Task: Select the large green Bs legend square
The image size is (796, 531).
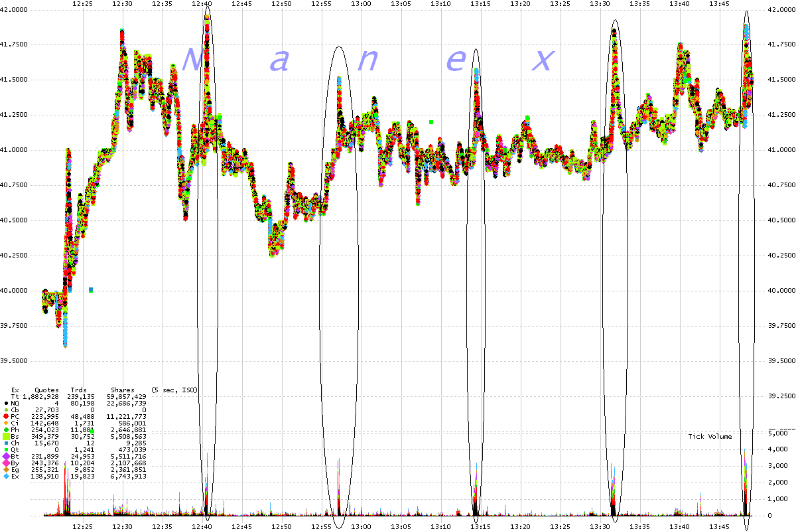Action: tap(6, 436)
